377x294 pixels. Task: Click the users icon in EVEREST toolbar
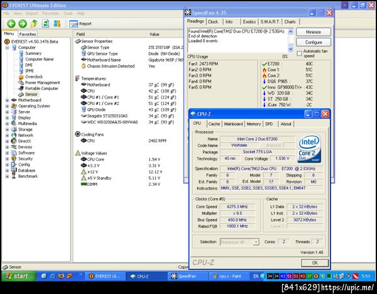coord(57,24)
